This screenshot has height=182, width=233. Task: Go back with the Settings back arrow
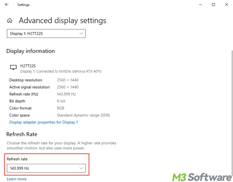(x=7, y=4)
